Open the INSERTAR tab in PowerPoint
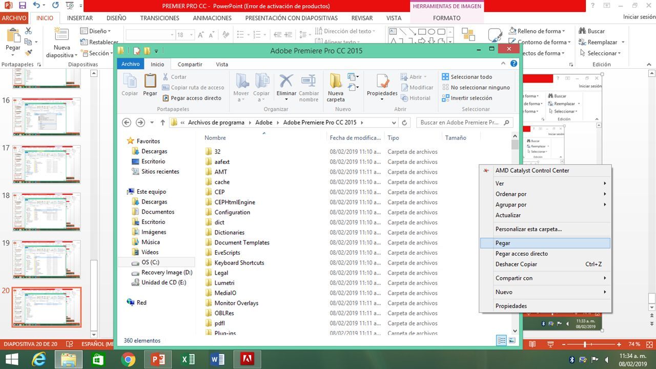 [x=80, y=18]
